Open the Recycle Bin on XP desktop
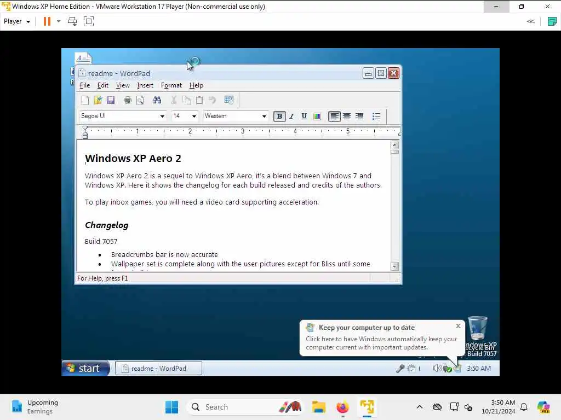 point(478,329)
